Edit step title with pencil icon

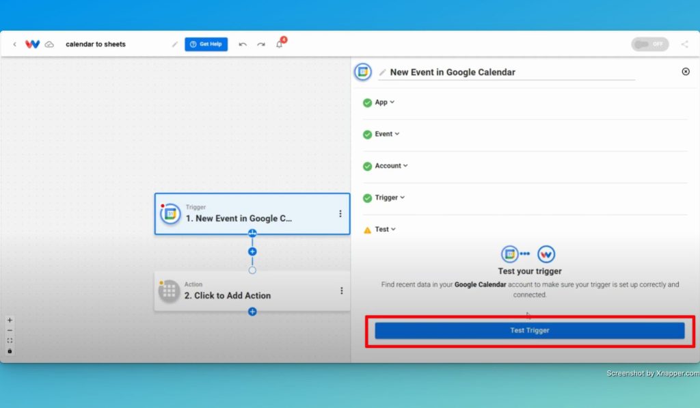point(382,72)
